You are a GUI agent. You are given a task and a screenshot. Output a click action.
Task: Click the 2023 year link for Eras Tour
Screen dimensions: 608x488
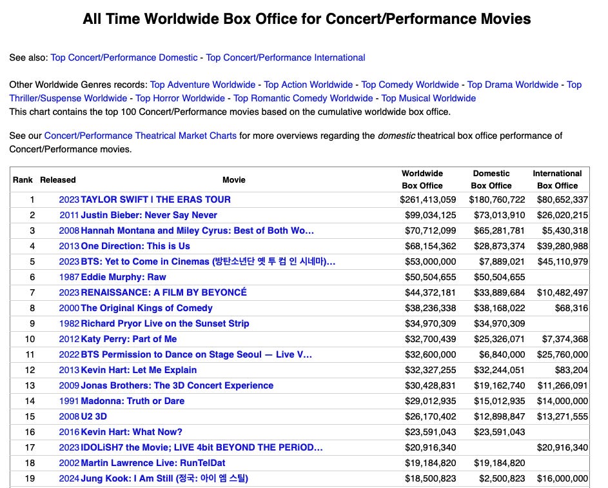69,199
